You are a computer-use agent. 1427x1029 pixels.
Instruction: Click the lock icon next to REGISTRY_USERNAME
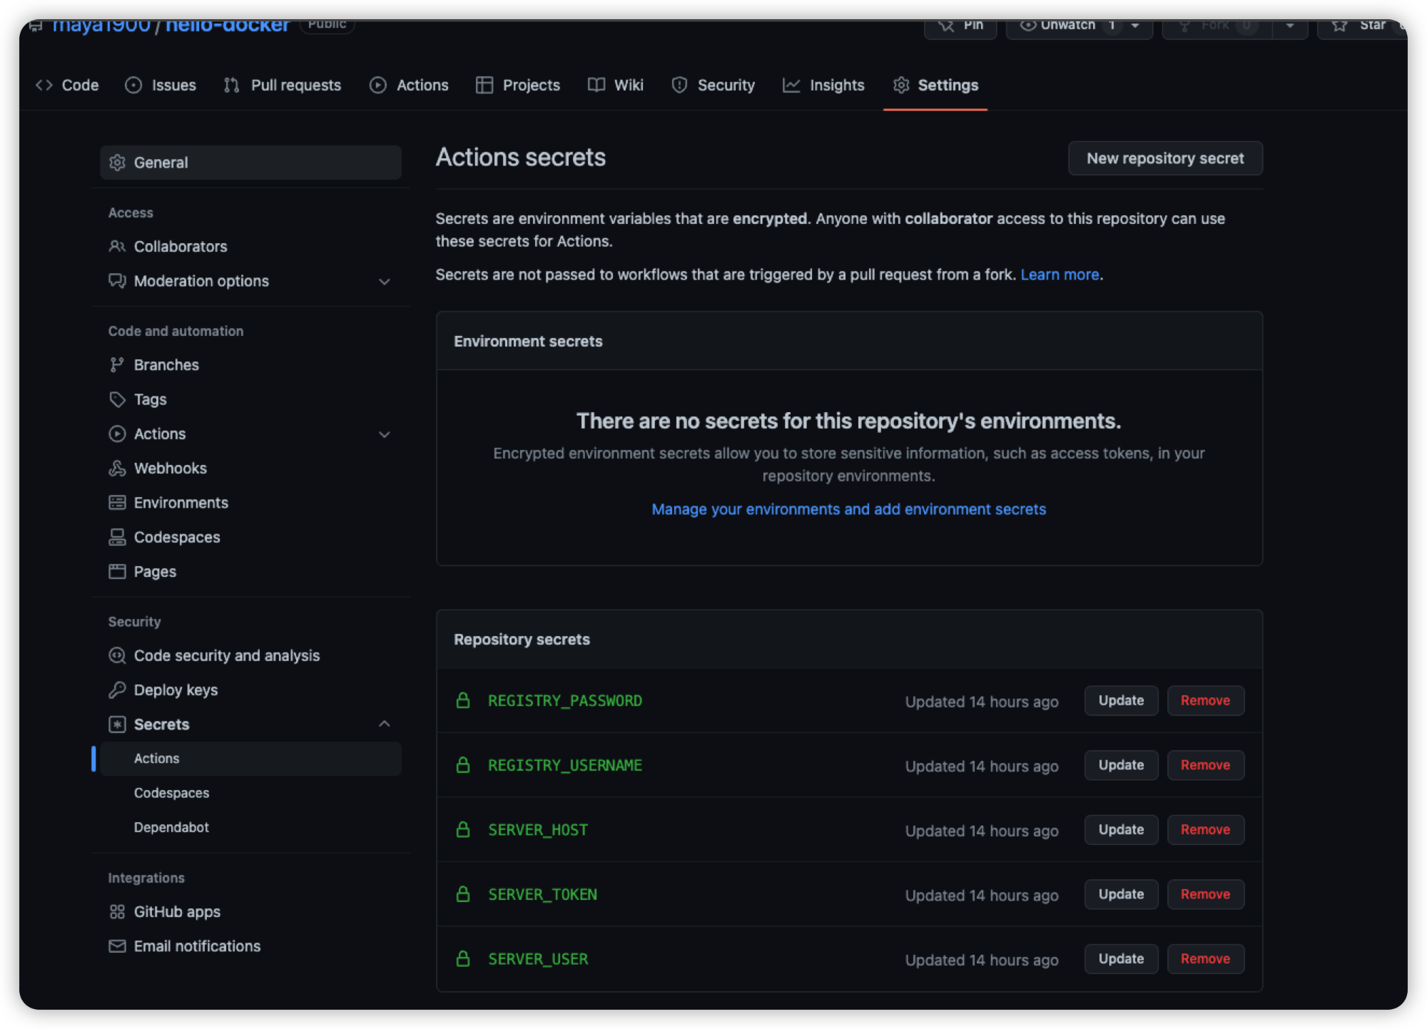pyautogui.click(x=463, y=765)
